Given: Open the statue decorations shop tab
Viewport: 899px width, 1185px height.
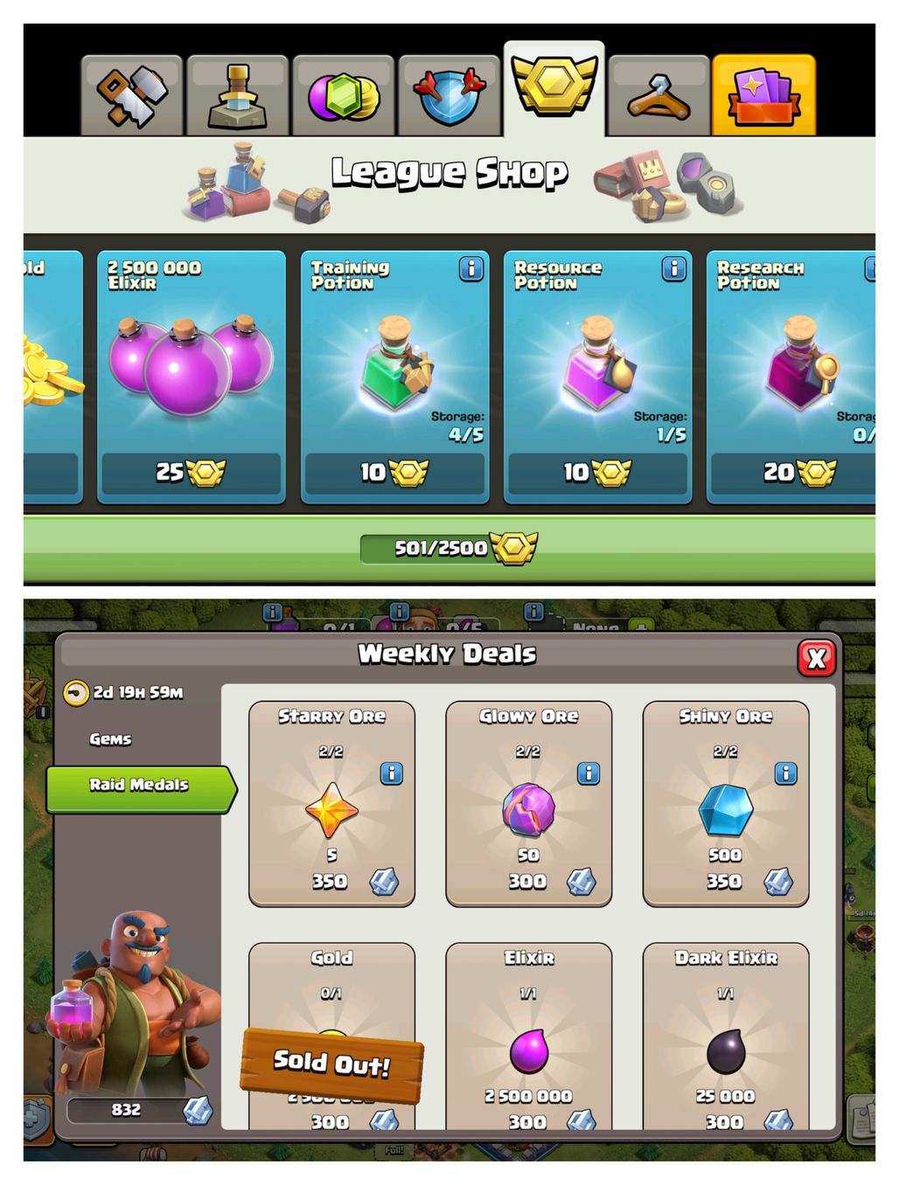Looking at the screenshot, I should coord(238,95).
